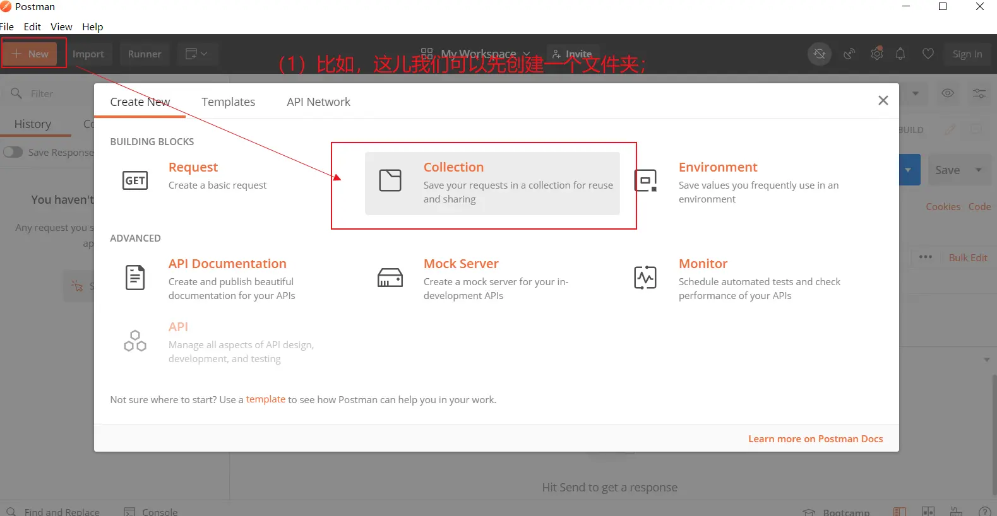The width and height of the screenshot is (997, 516).
Task: Click the Save button behind dialog
Action: pos(947,170)
